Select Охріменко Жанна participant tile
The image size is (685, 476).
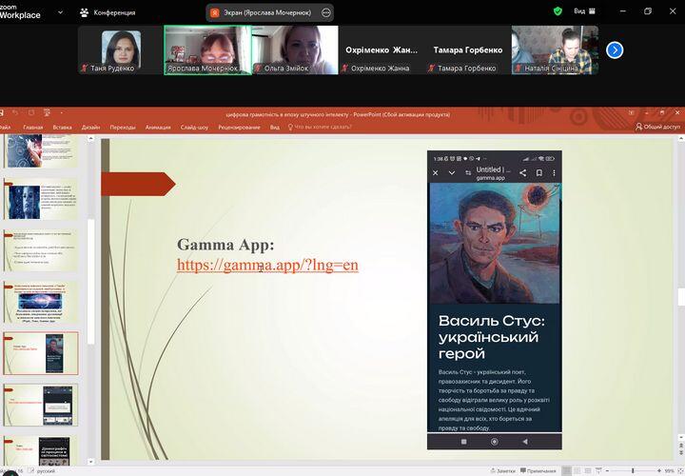pos(382,50)
